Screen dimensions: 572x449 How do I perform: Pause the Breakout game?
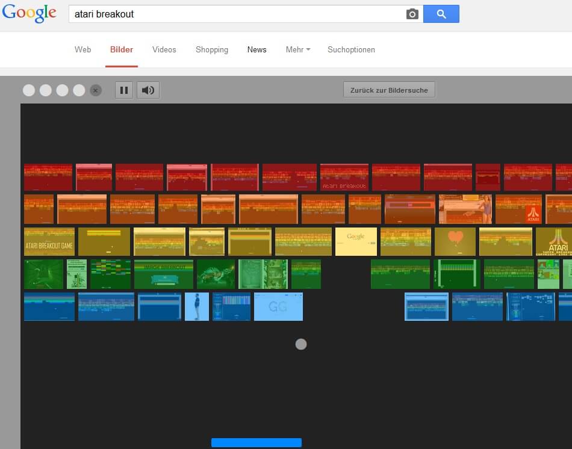point(124,90)
